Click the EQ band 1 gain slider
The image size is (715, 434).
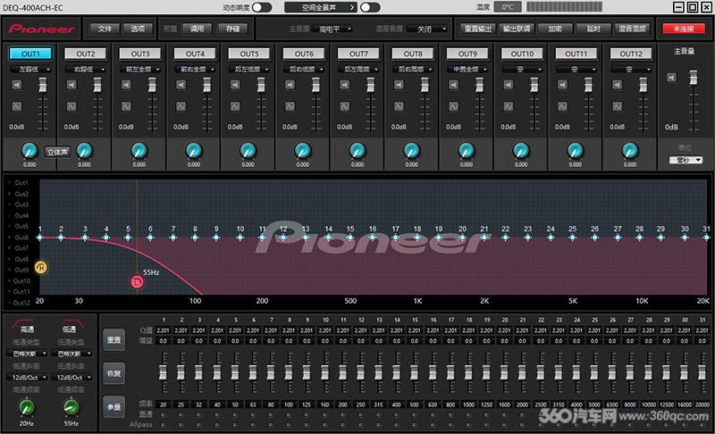pos(163,372)
